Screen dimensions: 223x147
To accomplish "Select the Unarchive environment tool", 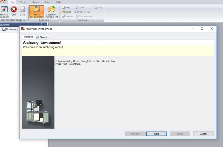I will click(x=51, y=12).
